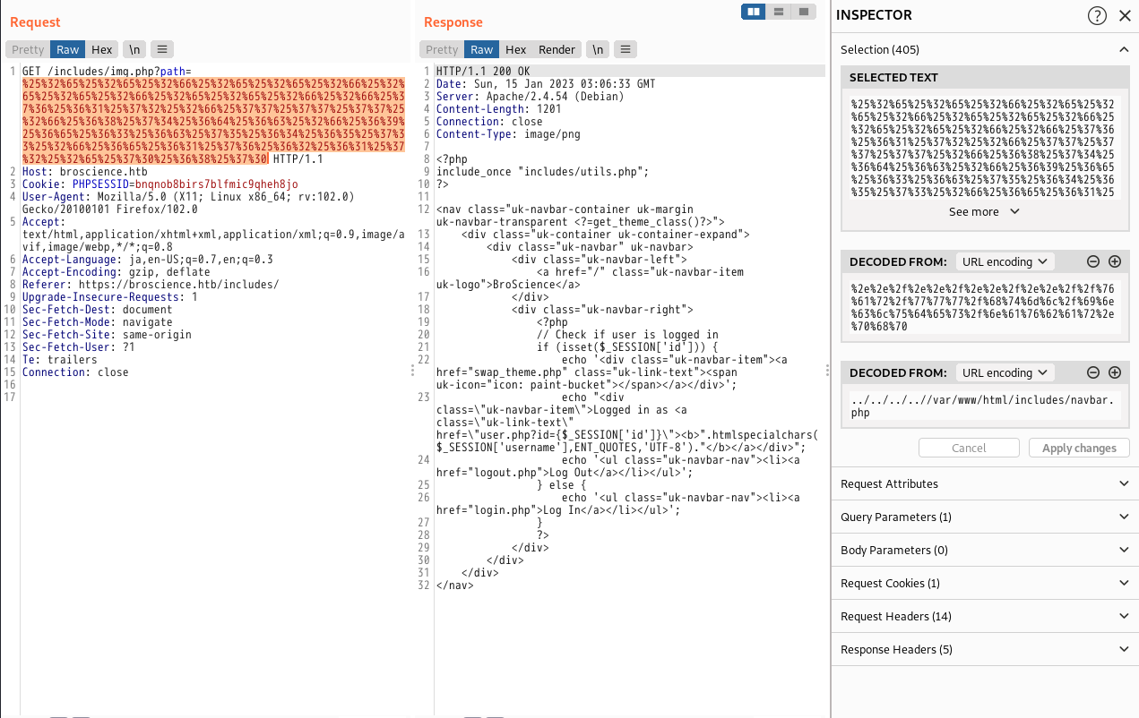Toggle non-printable characters \n in Response panel
The width and height of the screenshot is (1139, 718).
[x=598, y=49]
